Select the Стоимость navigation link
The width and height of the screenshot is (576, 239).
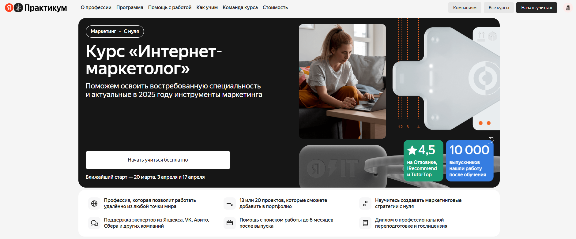point(275,8)
